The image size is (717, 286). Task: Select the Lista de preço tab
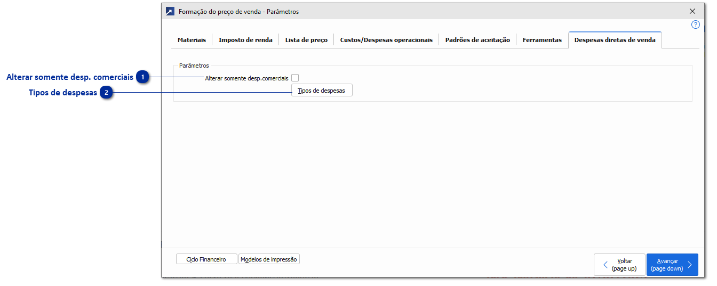tap(306, 40)
